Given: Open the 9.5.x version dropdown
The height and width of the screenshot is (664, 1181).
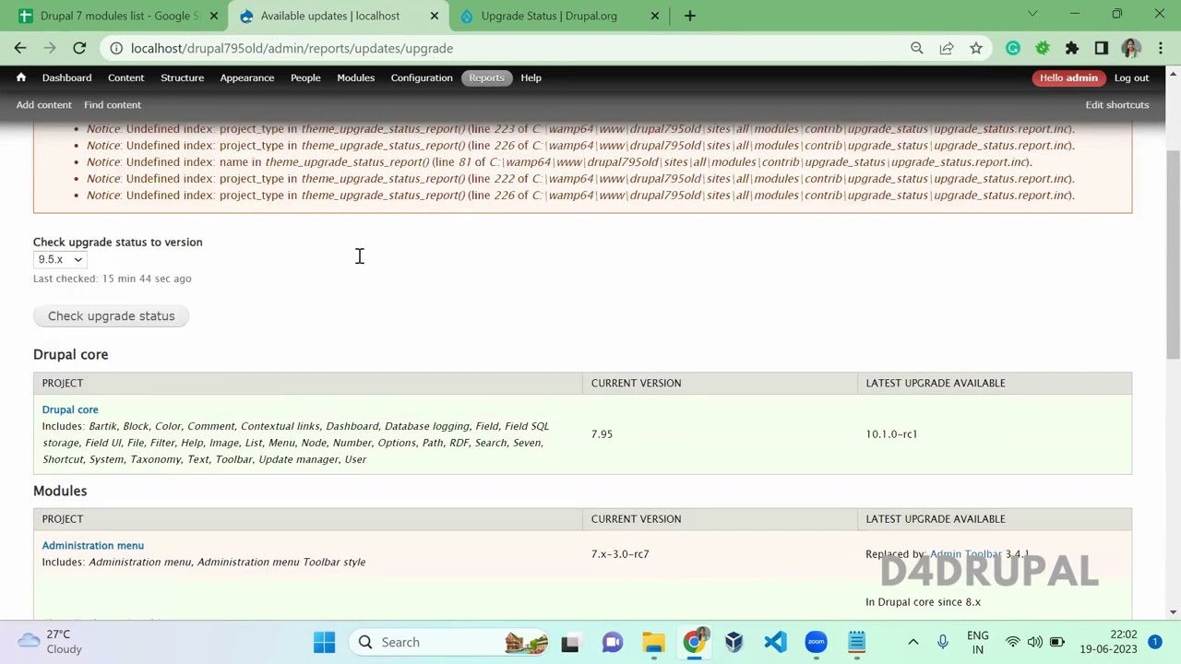Looking at the screenshot, I should (x=60, y=259).
